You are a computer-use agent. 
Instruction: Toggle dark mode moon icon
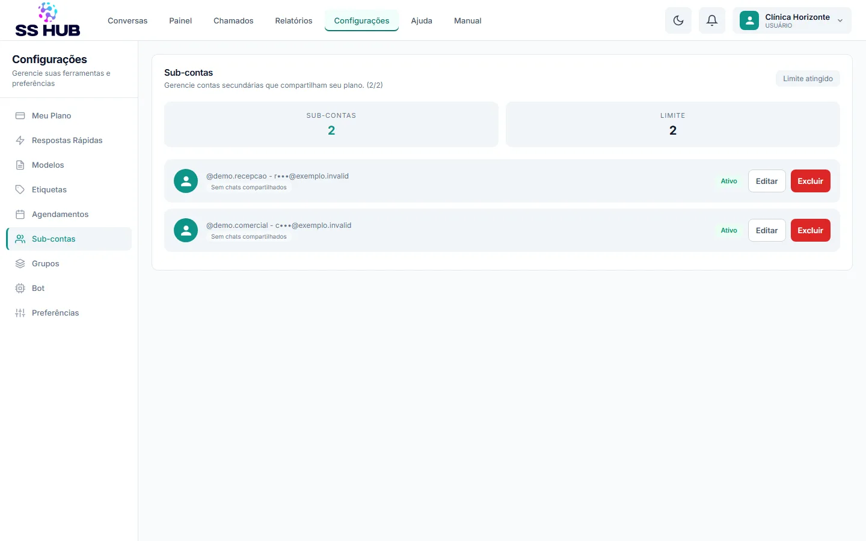[678, 20]
